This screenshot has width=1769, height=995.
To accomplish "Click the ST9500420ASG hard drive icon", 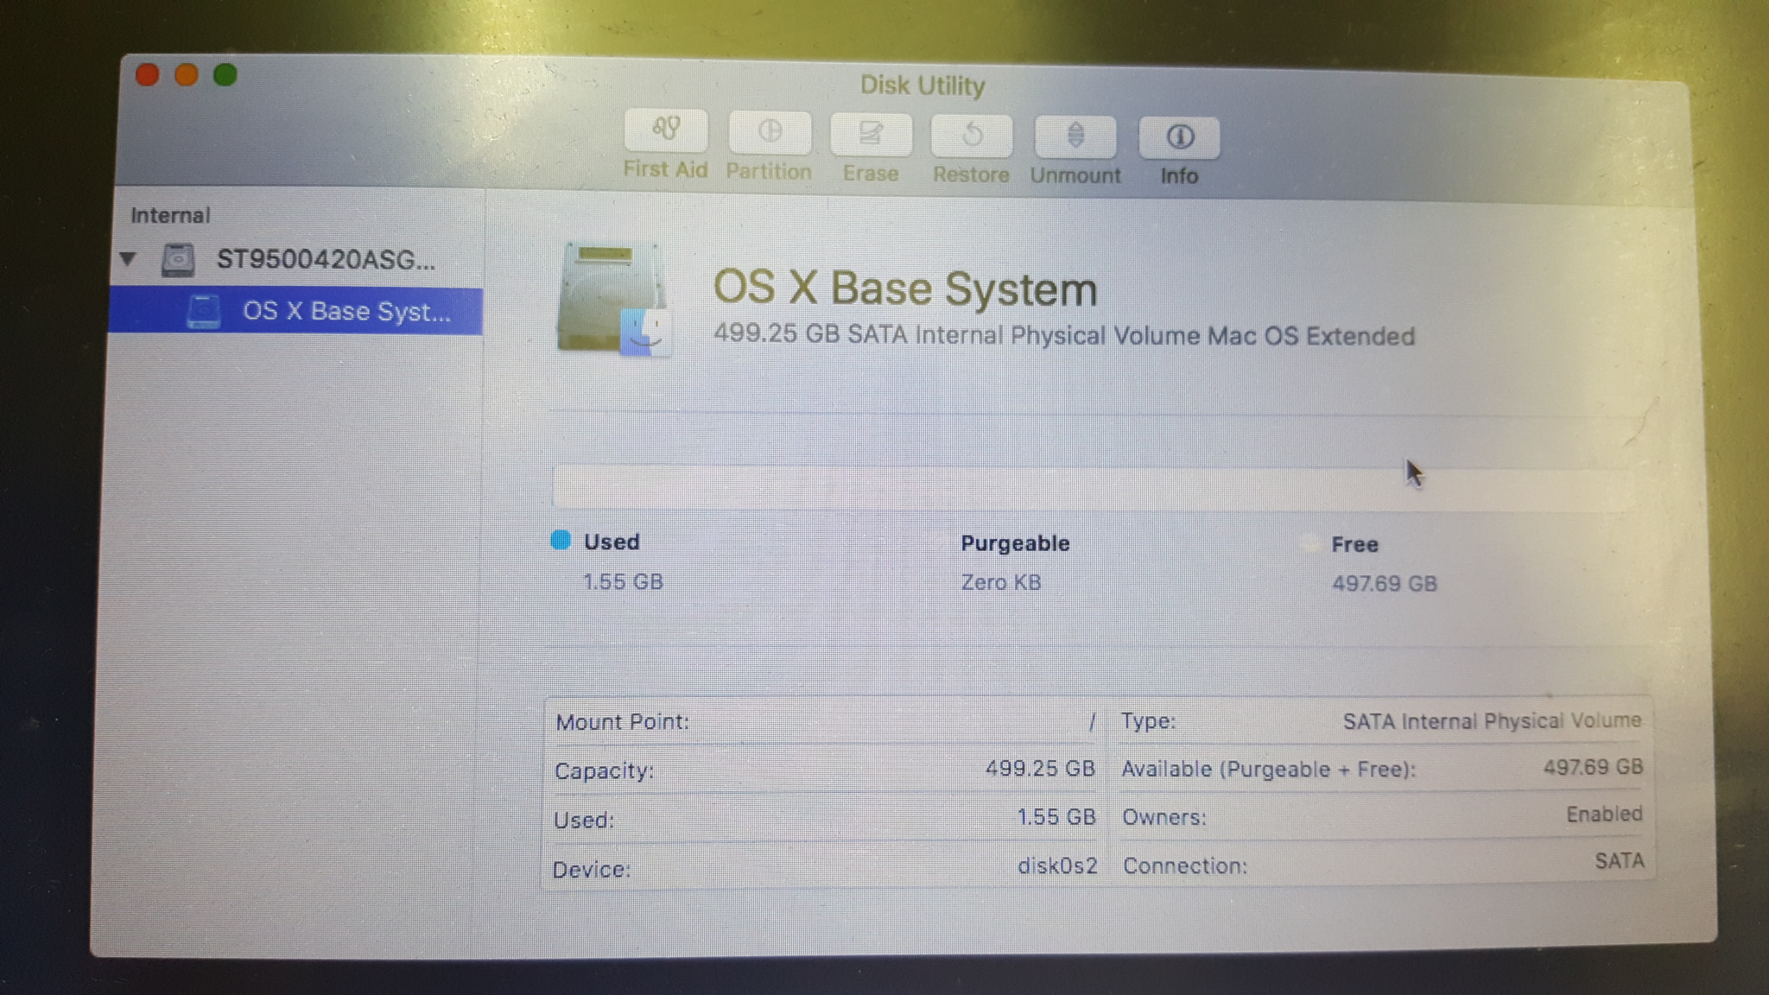I will (178, 259).
